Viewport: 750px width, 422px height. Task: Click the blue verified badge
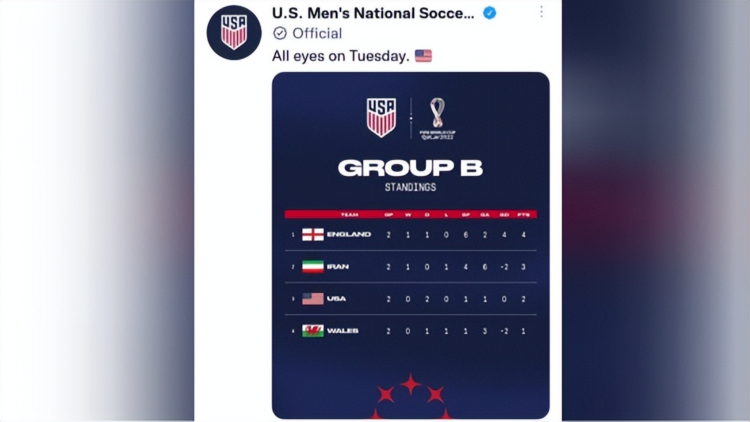pyautogui.click(x=489, y=13)
